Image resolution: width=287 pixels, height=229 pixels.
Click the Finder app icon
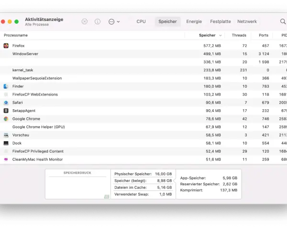(x=6, y=86)
